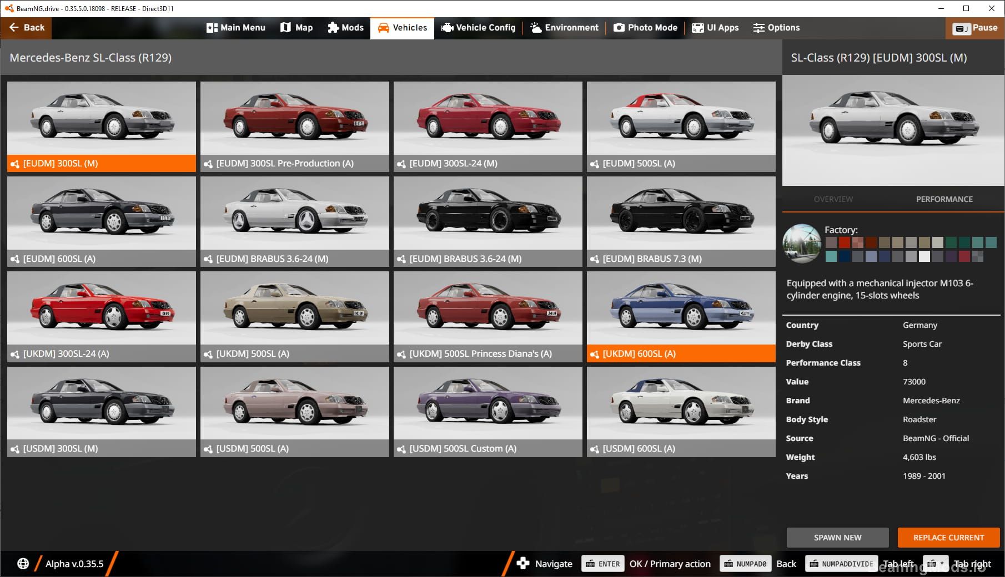The image size is (1005, 577).
Task: Click the NUMPAD0 key hint
Action: tap(746, 564)
